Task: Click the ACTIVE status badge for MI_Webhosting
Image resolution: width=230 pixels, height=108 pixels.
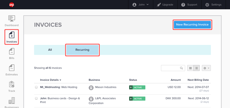Action: [137, 87]
